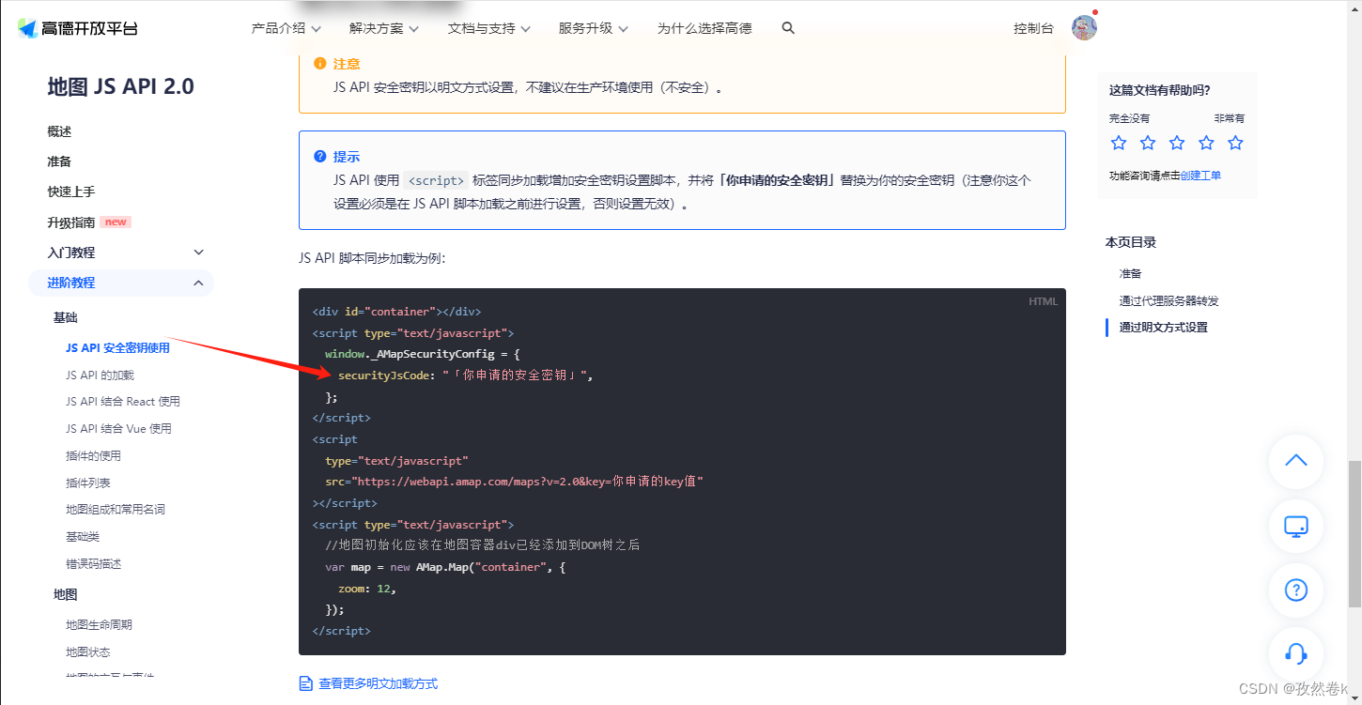Open 错误码描述 sidebar item
The width and height of the screenshot is (1362, 705).
pyautogui.click(x=93, y=563)
